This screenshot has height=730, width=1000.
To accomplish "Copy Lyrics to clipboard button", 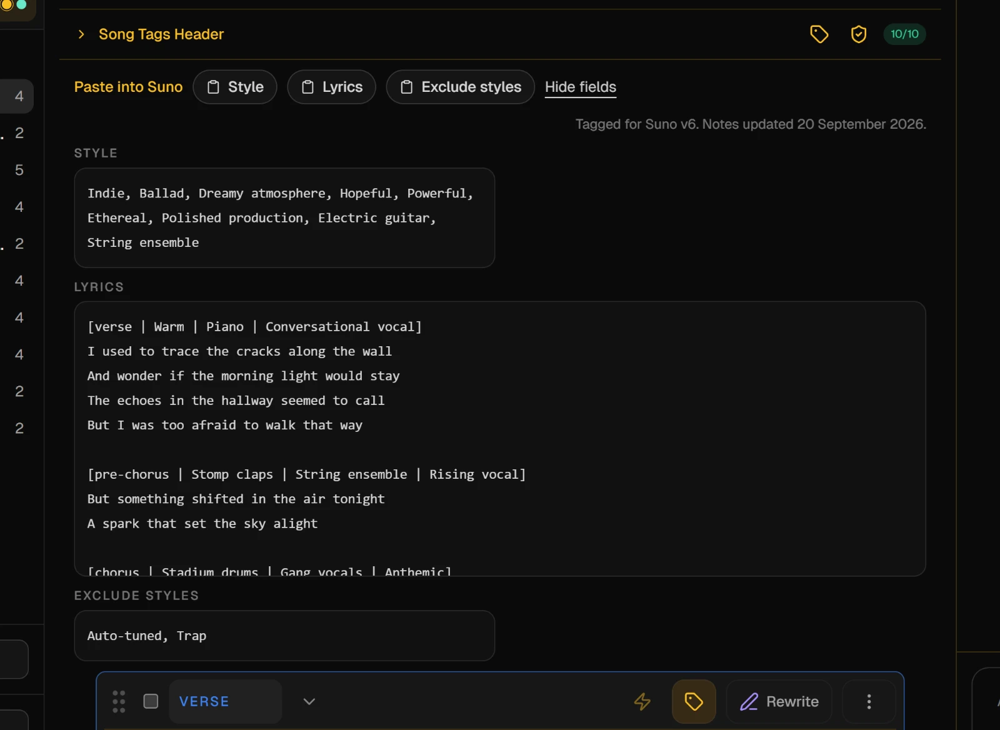I will [331, 87].
